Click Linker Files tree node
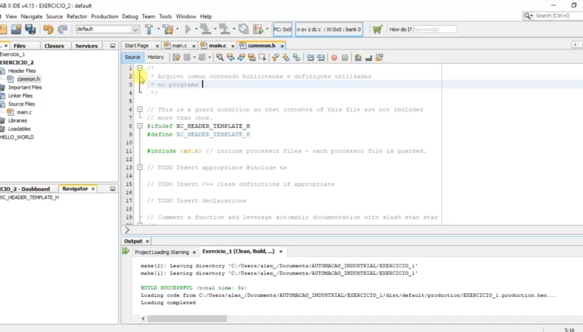583x332 pixels. (20, 96)
